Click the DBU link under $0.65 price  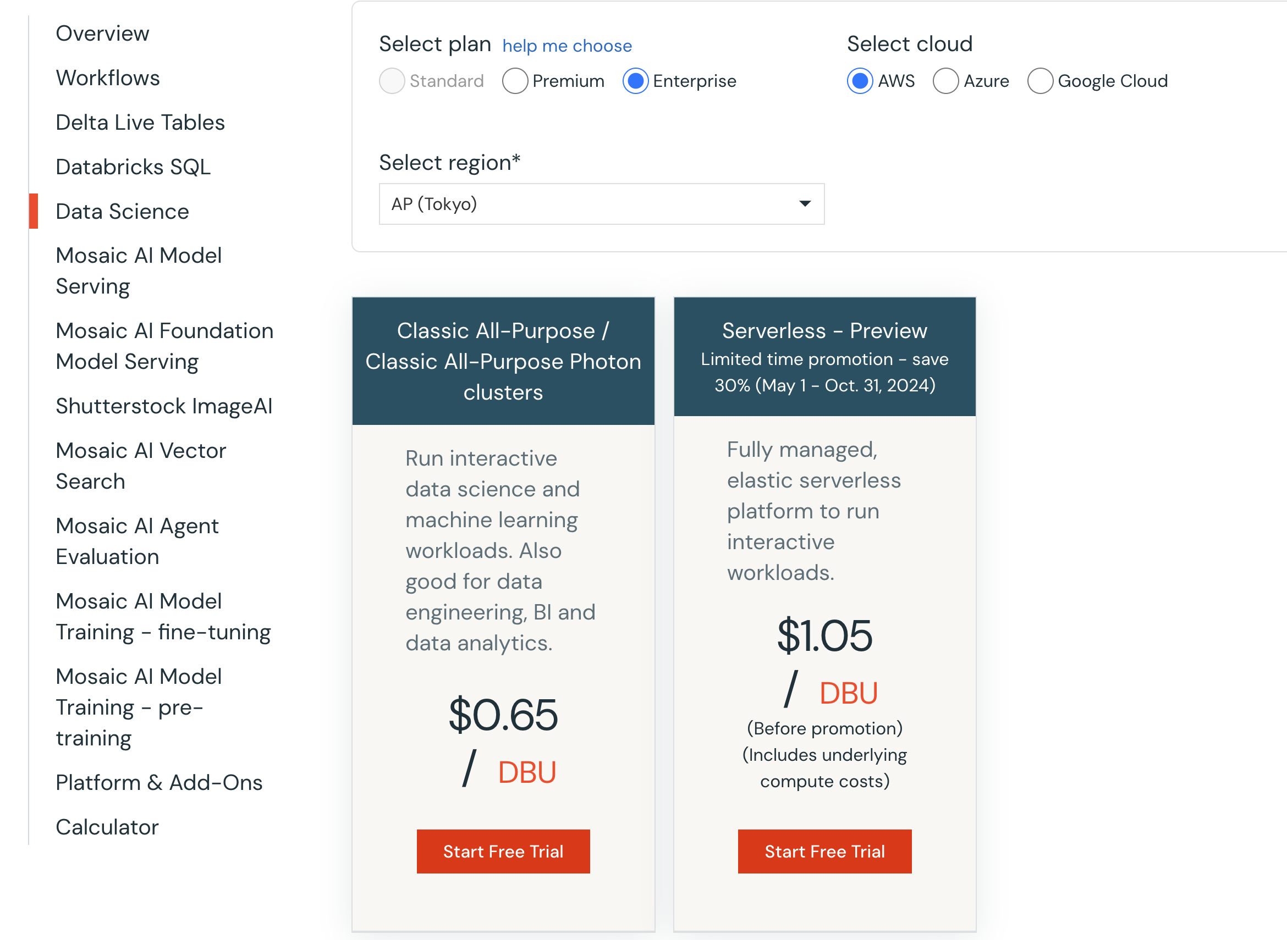[526, 772]
